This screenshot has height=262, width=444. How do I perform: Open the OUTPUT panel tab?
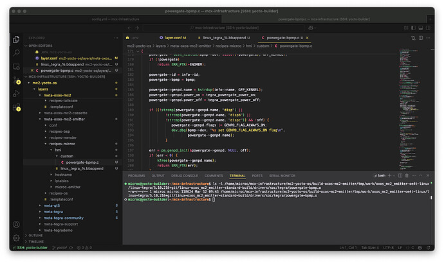(158, 176)
